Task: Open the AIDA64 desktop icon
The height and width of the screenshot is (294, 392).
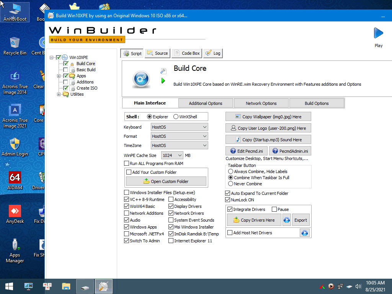Action: [15, 181]
